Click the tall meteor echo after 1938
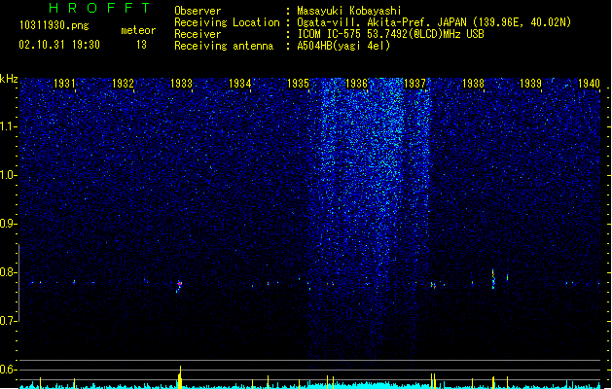Viewport: 612px width, 389px height. 493,278
